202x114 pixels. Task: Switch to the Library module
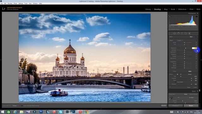[x=148, y=9]
